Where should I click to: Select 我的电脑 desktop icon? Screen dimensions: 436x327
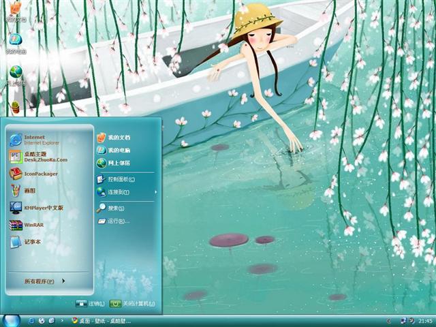tap(16, 44)
